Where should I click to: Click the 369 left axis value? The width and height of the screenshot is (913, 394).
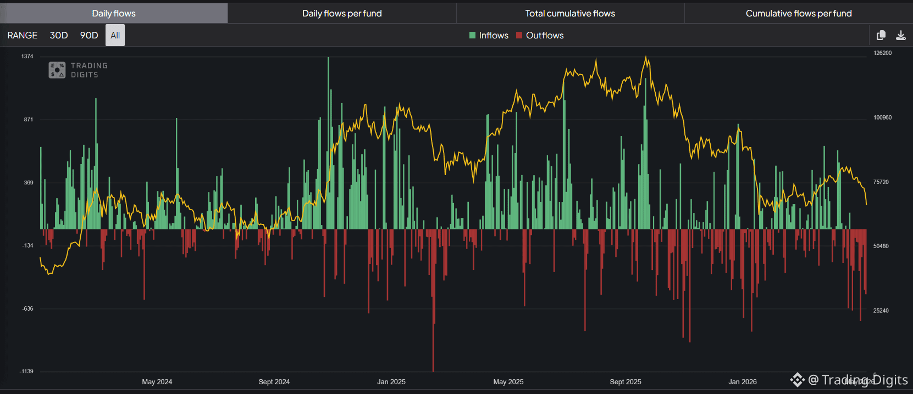coord(29,183)
